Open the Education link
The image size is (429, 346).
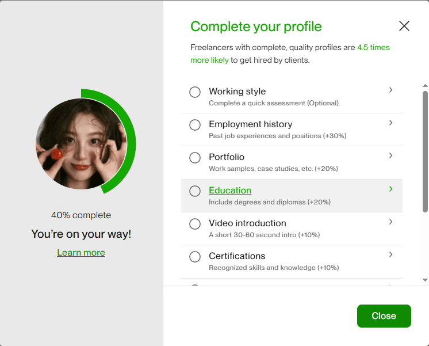click(230, 191)
